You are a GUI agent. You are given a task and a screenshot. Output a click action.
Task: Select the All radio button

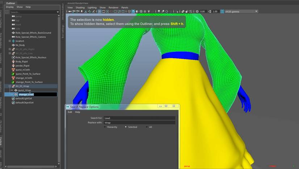(x=147, y=127)
